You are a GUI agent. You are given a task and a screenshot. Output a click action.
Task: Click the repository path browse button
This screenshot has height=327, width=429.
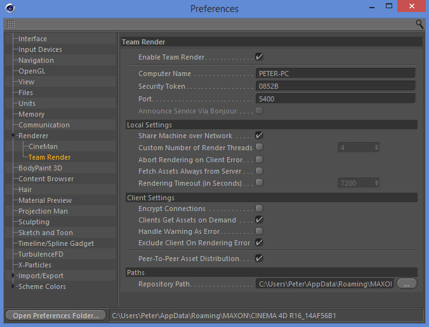pos(407,284)
